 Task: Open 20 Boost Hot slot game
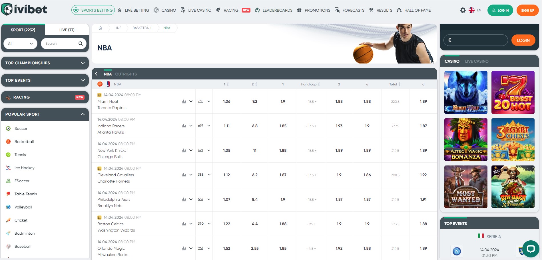pos(513,92)
